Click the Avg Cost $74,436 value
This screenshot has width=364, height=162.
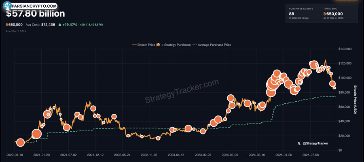tap(48, 25)
